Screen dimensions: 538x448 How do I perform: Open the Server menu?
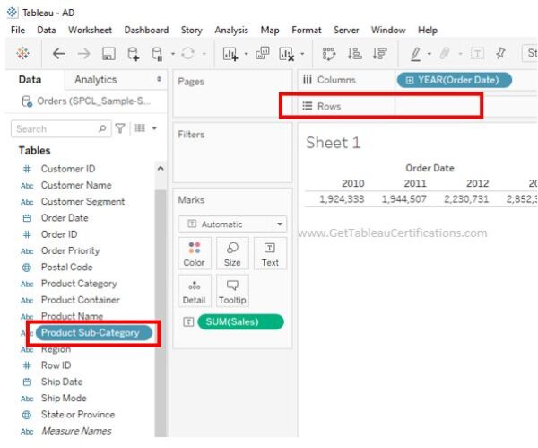point(346,31)
